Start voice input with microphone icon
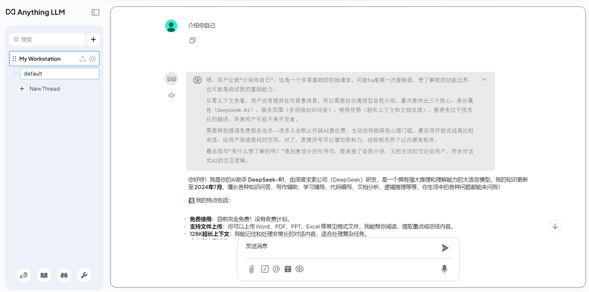This screenshot has width=589, height=292. click(444, 269)
